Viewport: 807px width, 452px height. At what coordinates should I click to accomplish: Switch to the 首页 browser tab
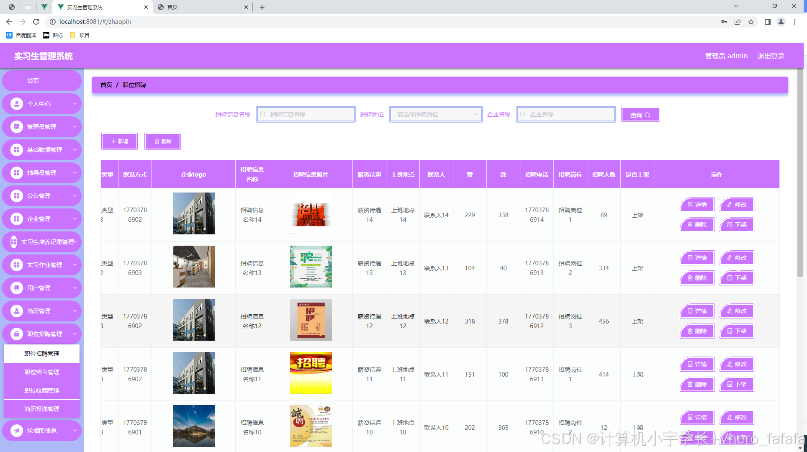[201, 7]
